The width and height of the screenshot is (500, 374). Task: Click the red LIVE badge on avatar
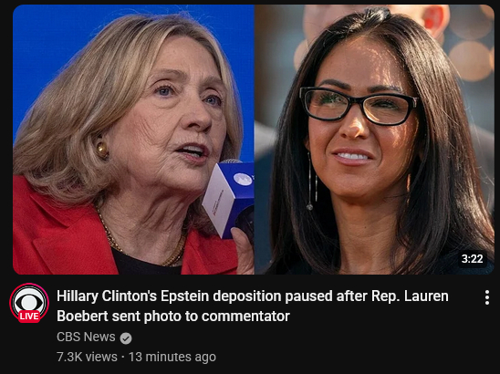(x=29, y=316)
